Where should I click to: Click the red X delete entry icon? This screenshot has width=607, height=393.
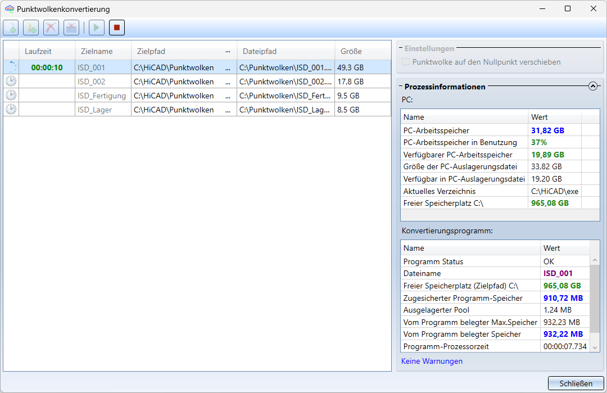pos(51,28)
